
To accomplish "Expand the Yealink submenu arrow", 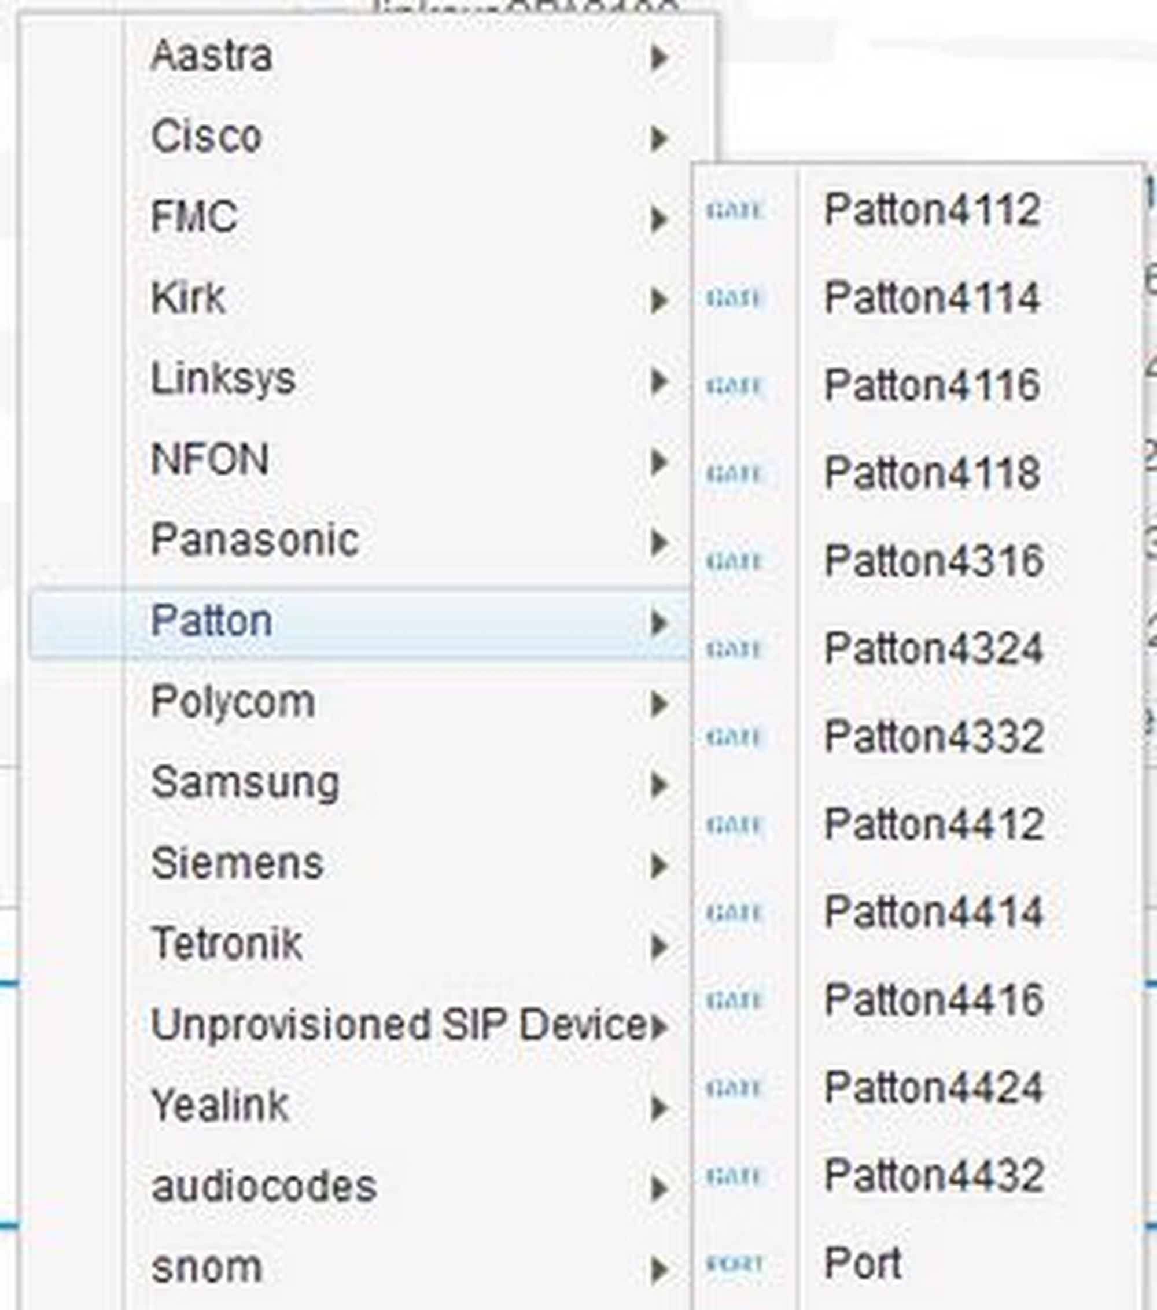I will point(658,1108).
